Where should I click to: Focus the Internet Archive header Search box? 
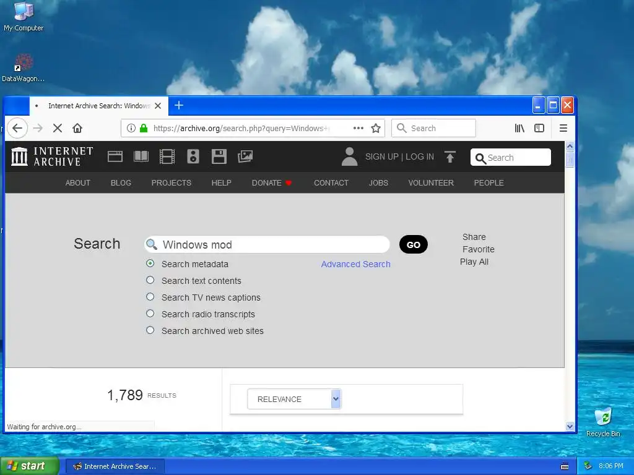click(x=511, y=157)
